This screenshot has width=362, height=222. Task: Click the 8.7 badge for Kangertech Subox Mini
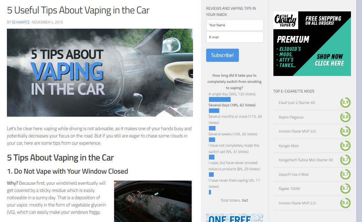click(345, 160)
